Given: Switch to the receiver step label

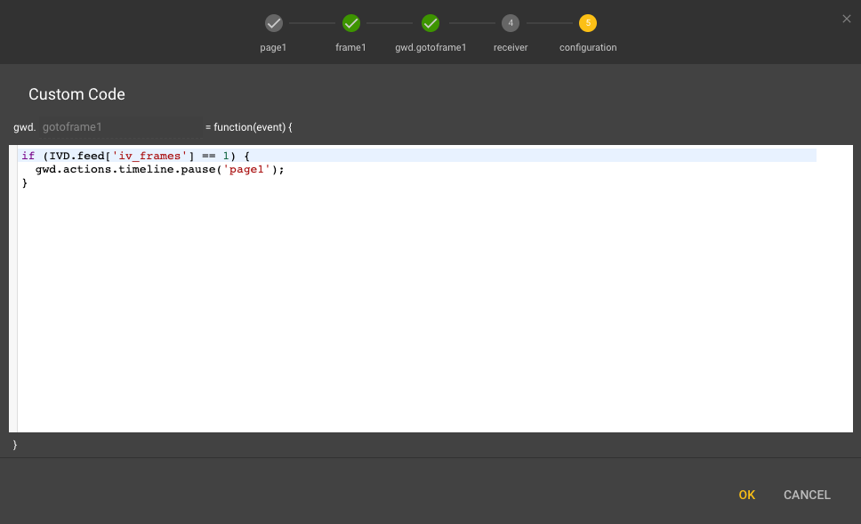Looking at the screenshot, I should pyautogui.click(x=511, y=47).
